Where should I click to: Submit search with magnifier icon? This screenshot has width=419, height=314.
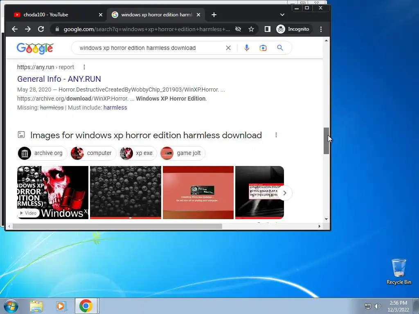280,48
